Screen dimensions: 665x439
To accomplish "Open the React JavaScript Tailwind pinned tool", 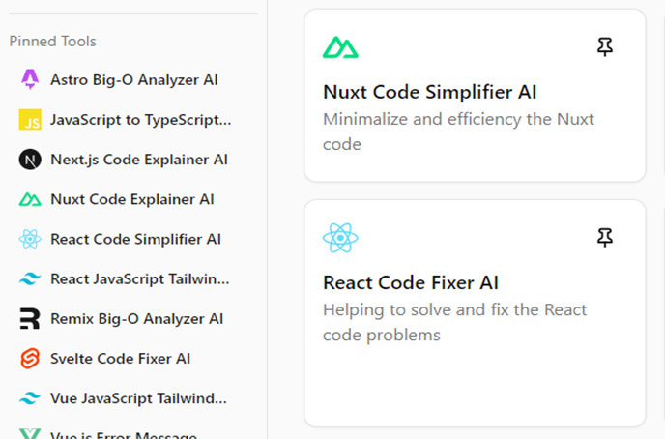I will (140, 278).
